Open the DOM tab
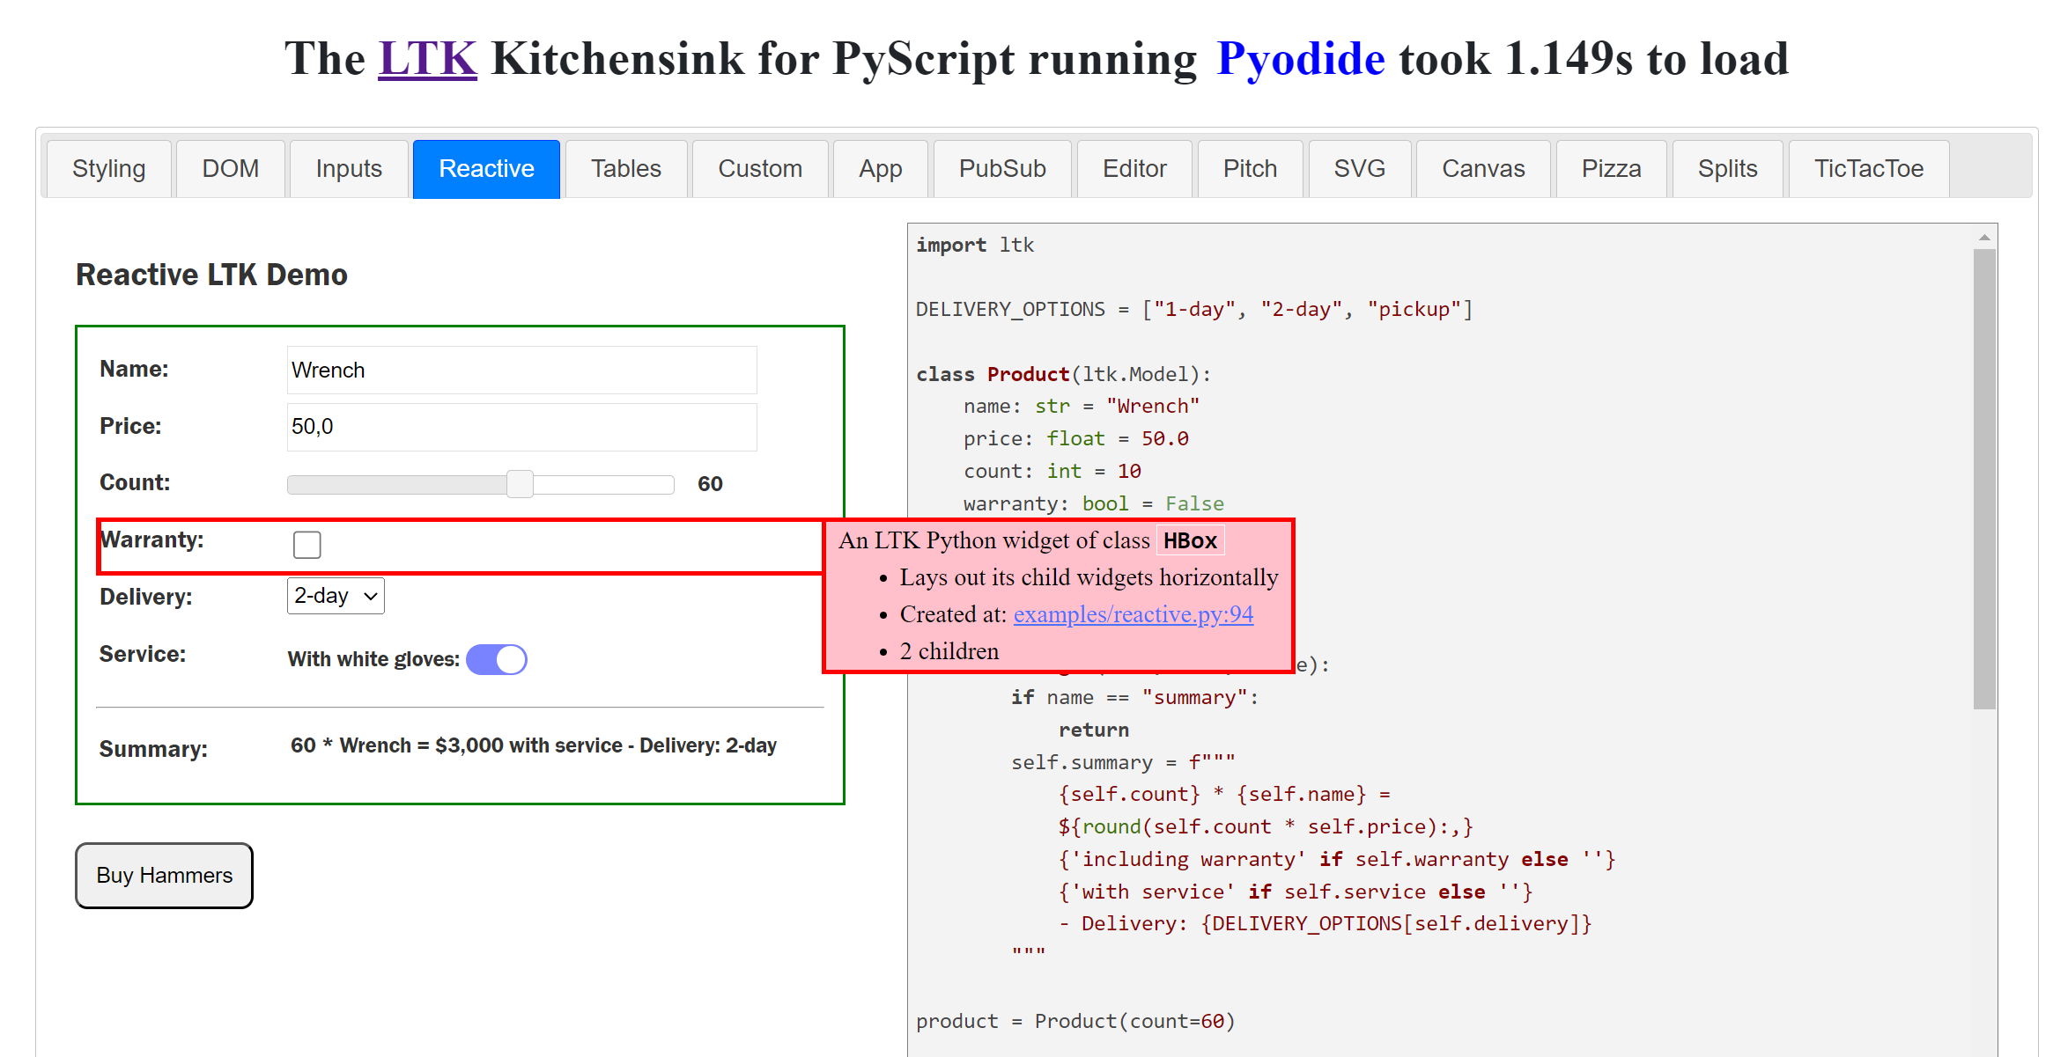This screenshot has width=2053, height=1057. click(x=230, y=169)
